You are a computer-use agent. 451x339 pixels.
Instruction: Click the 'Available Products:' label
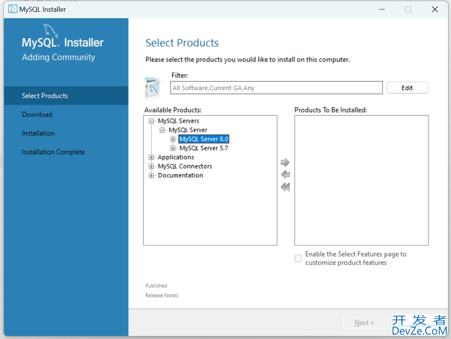[x=173, y=110]
